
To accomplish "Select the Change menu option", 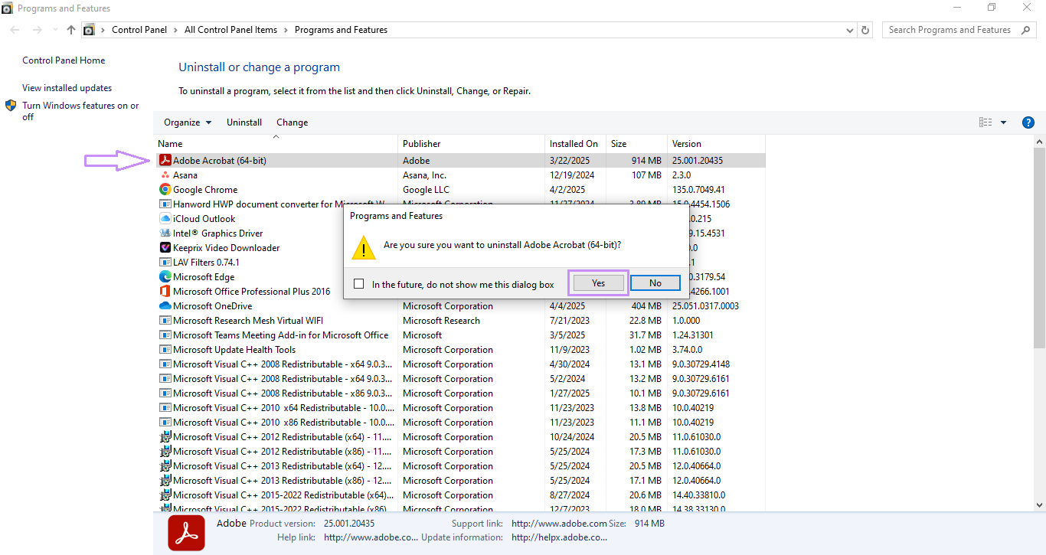I will pyautogui.click(x=292, y=122).
